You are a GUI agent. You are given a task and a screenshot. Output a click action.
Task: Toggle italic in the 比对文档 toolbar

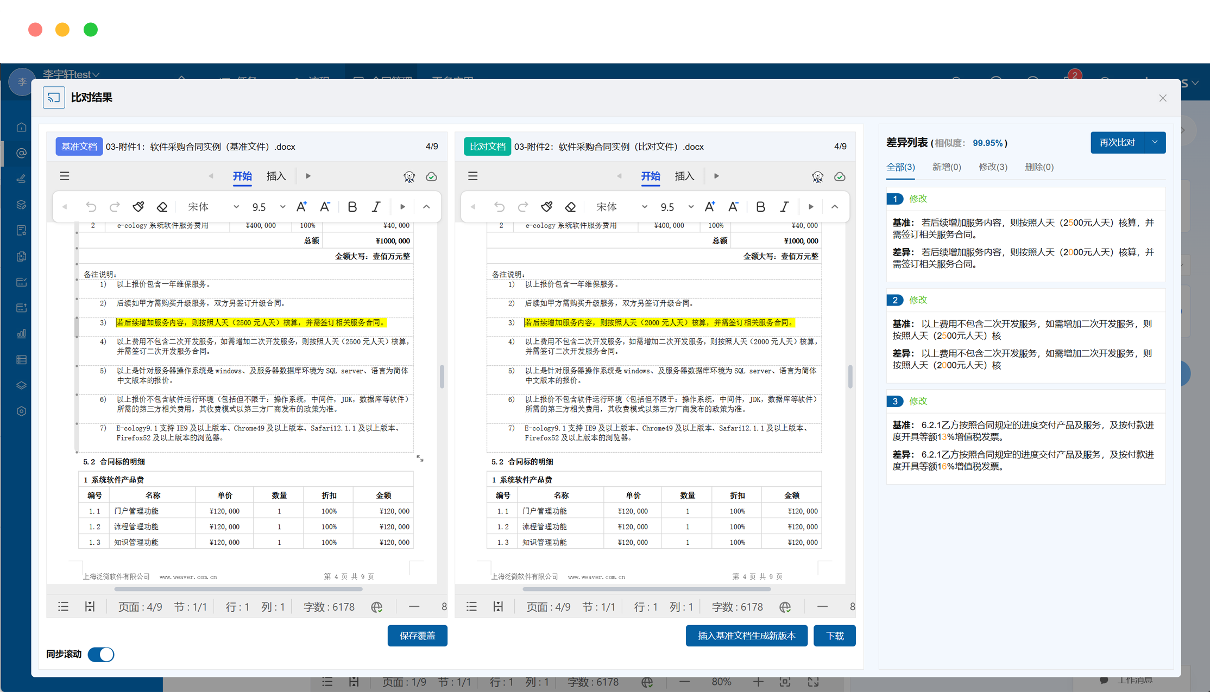pos(785,207)
